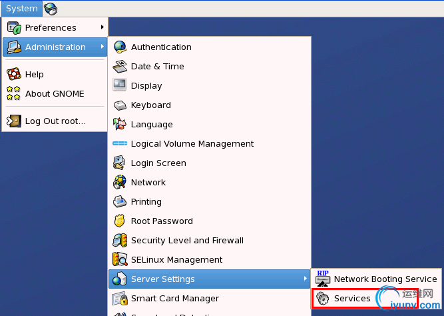
Task: Launch Network Booting Service
Action: point(376,279)
